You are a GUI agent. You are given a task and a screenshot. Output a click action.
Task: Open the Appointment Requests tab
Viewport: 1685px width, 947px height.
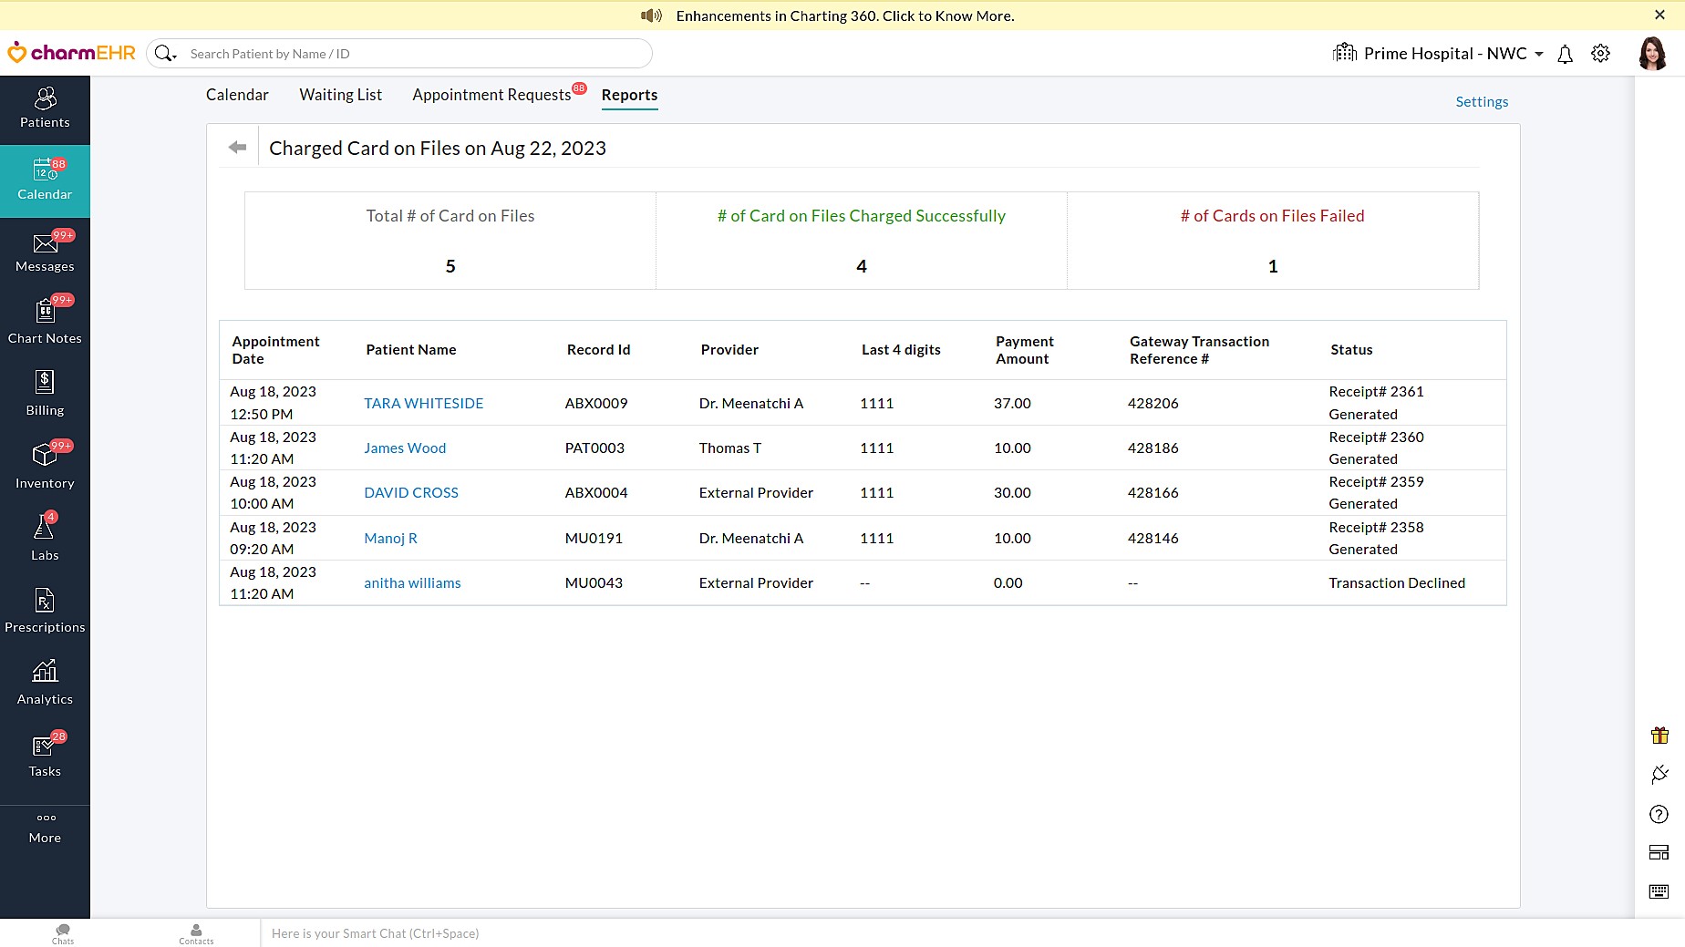(x=492, y=95)
